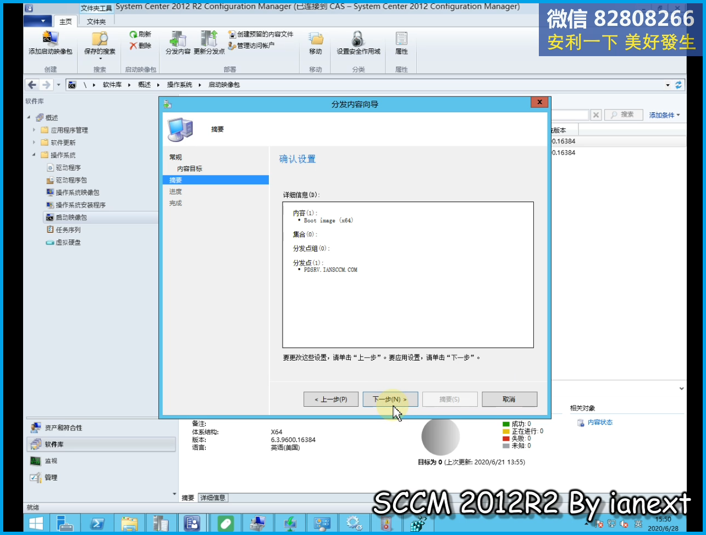Viewport: 706px width, 535px height.
Task: Open the application menu dropdown in ribbon
Action: (x=38, y=21)
